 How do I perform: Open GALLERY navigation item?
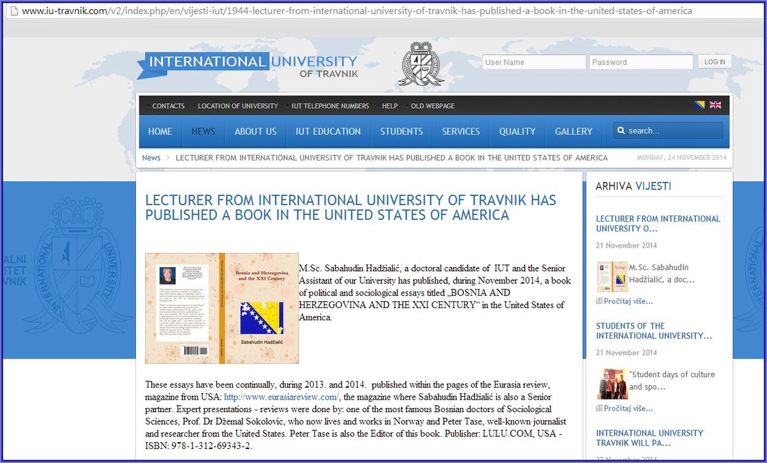(573, 132)
